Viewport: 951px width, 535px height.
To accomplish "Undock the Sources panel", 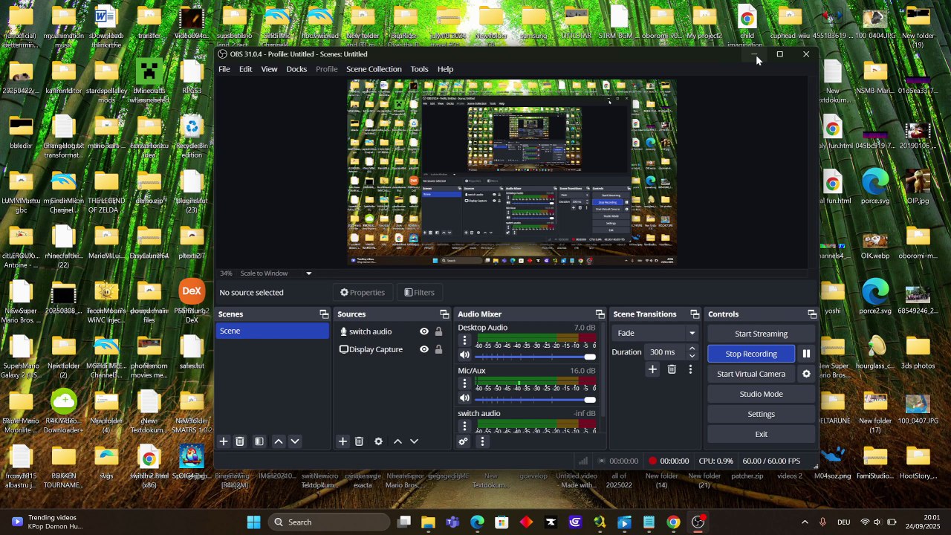I will coord(444,314).
